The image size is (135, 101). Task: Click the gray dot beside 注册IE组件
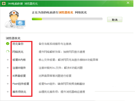pos(8,68)
